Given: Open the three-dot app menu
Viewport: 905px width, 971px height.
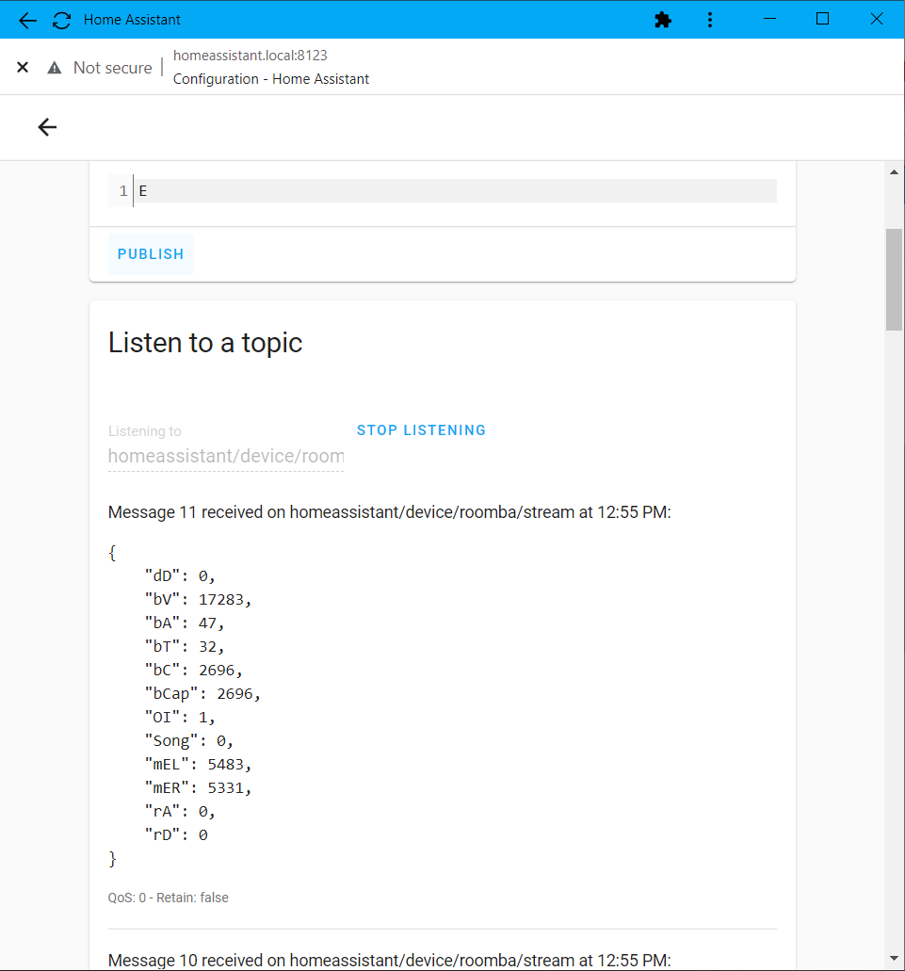Looking at the screenshot, I should tap(710, 21).
